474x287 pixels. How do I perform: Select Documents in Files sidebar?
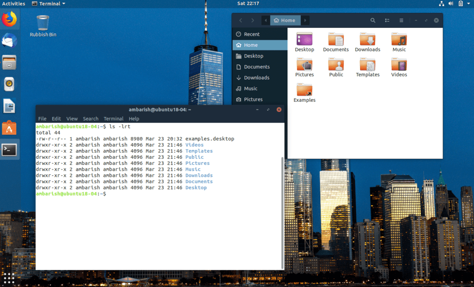[x=260, y=67]
